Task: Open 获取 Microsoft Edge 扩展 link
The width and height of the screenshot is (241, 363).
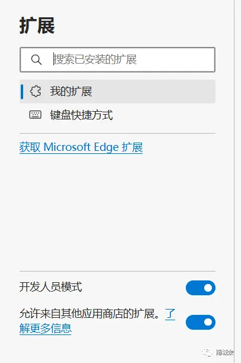Action: (x=81, y=147)
